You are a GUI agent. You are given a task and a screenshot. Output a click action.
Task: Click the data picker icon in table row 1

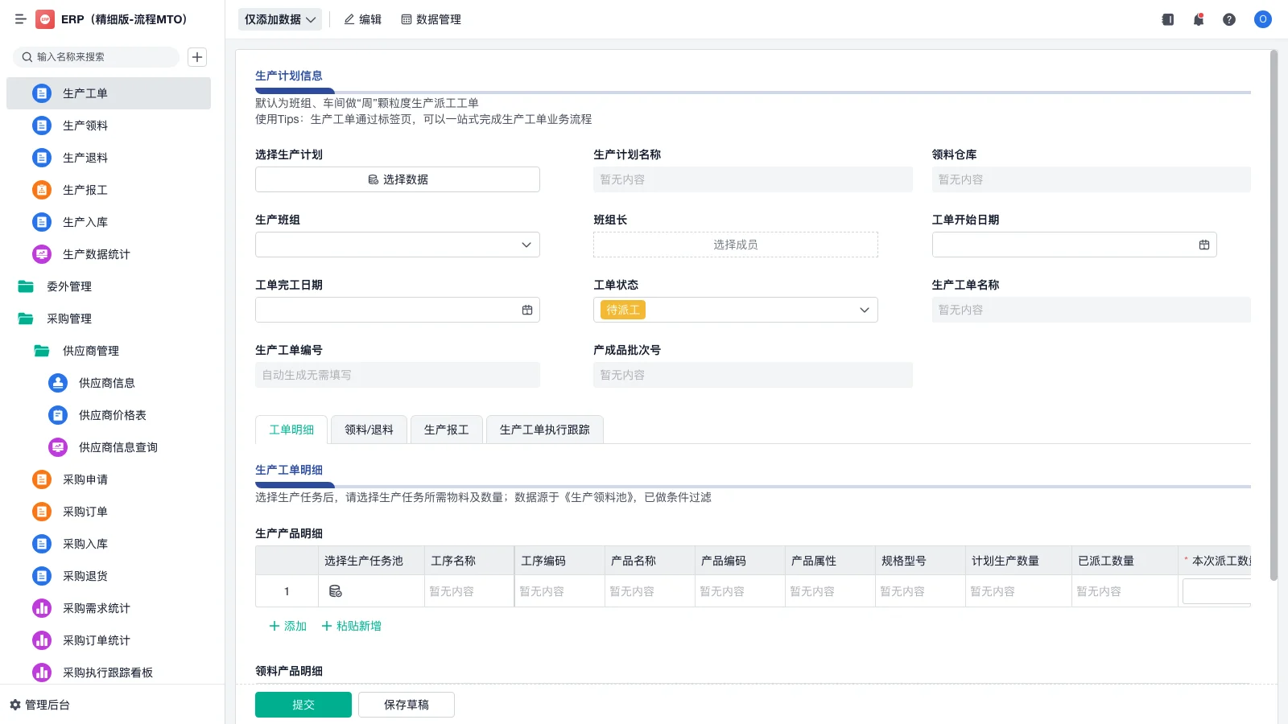(x=336, y=590)
